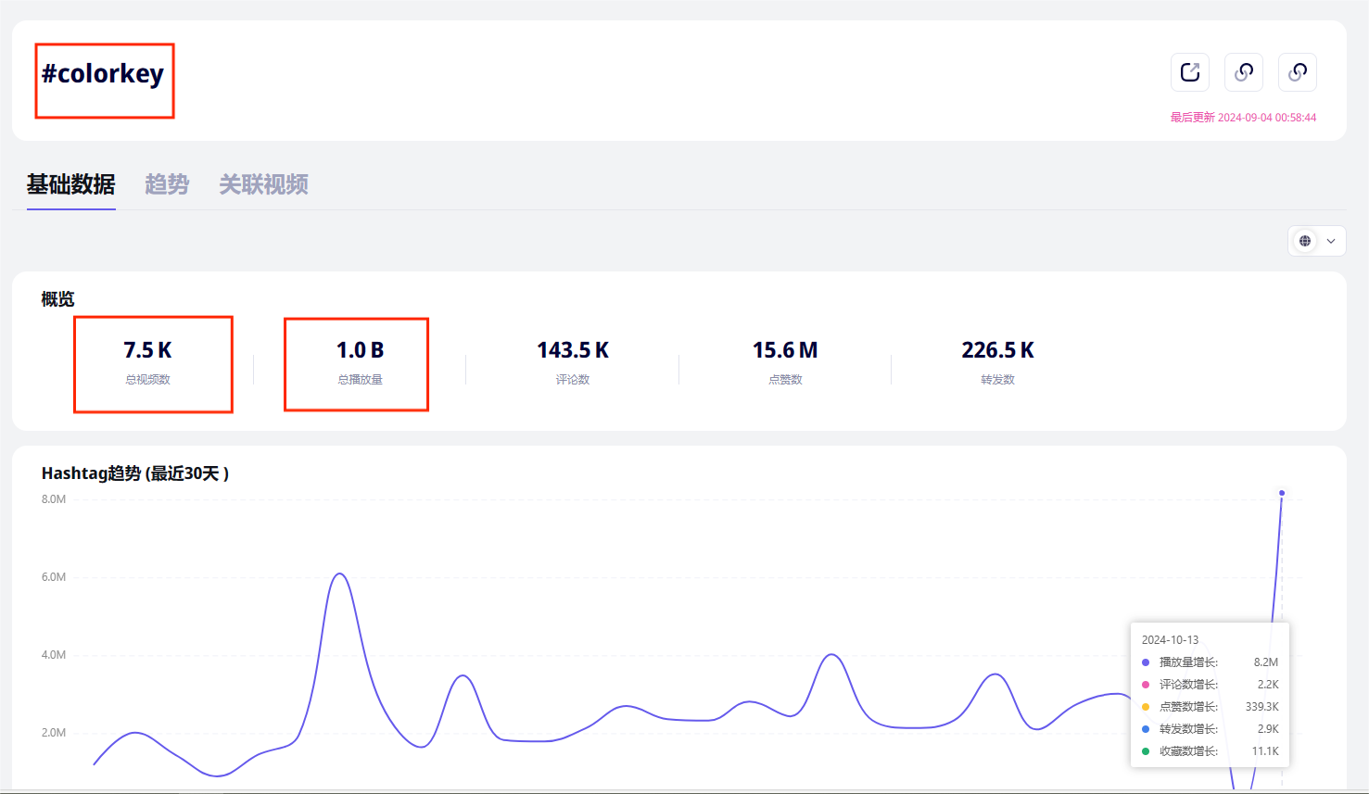The height and width of the screenshot is (794, 1369).
Task: Go to the 关联视频 tab
Action: [263, 184]
